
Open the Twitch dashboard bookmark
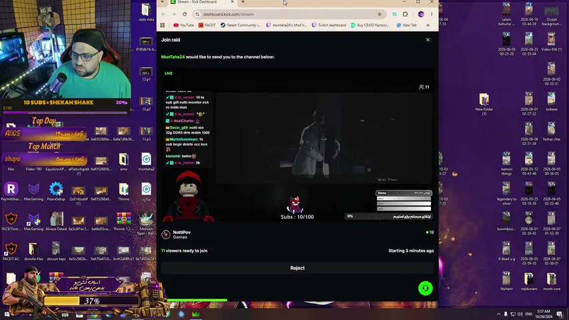(329, 25)
